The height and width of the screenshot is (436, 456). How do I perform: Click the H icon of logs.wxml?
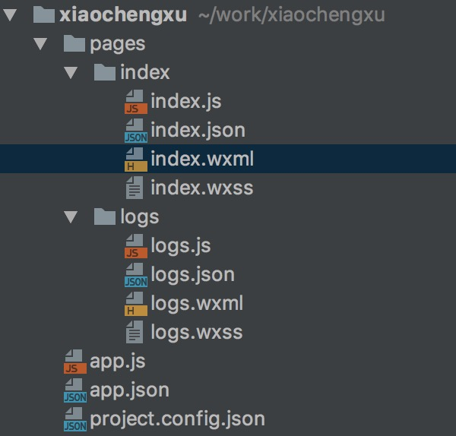pos(136,304)
